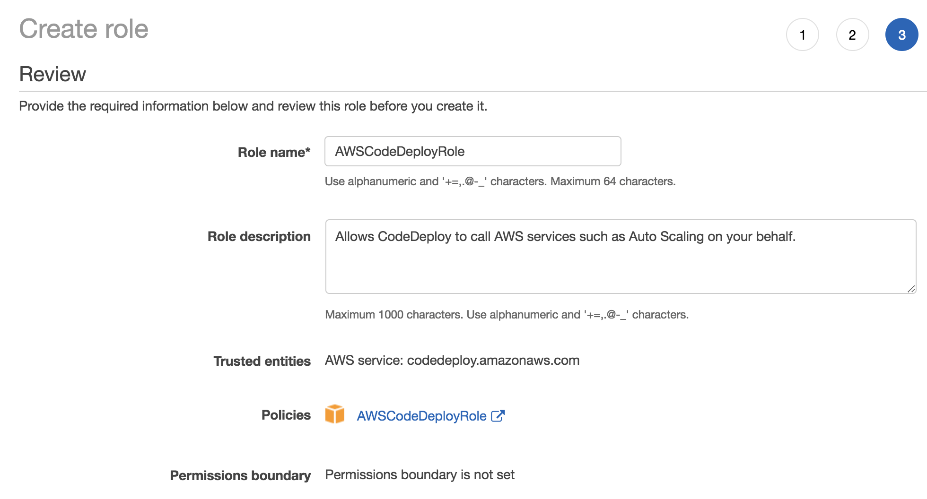Click the "Maximum 1000 characters" hint text
Image resolution: width=927 pixels, height=499 pixels.
click(394, 315)
